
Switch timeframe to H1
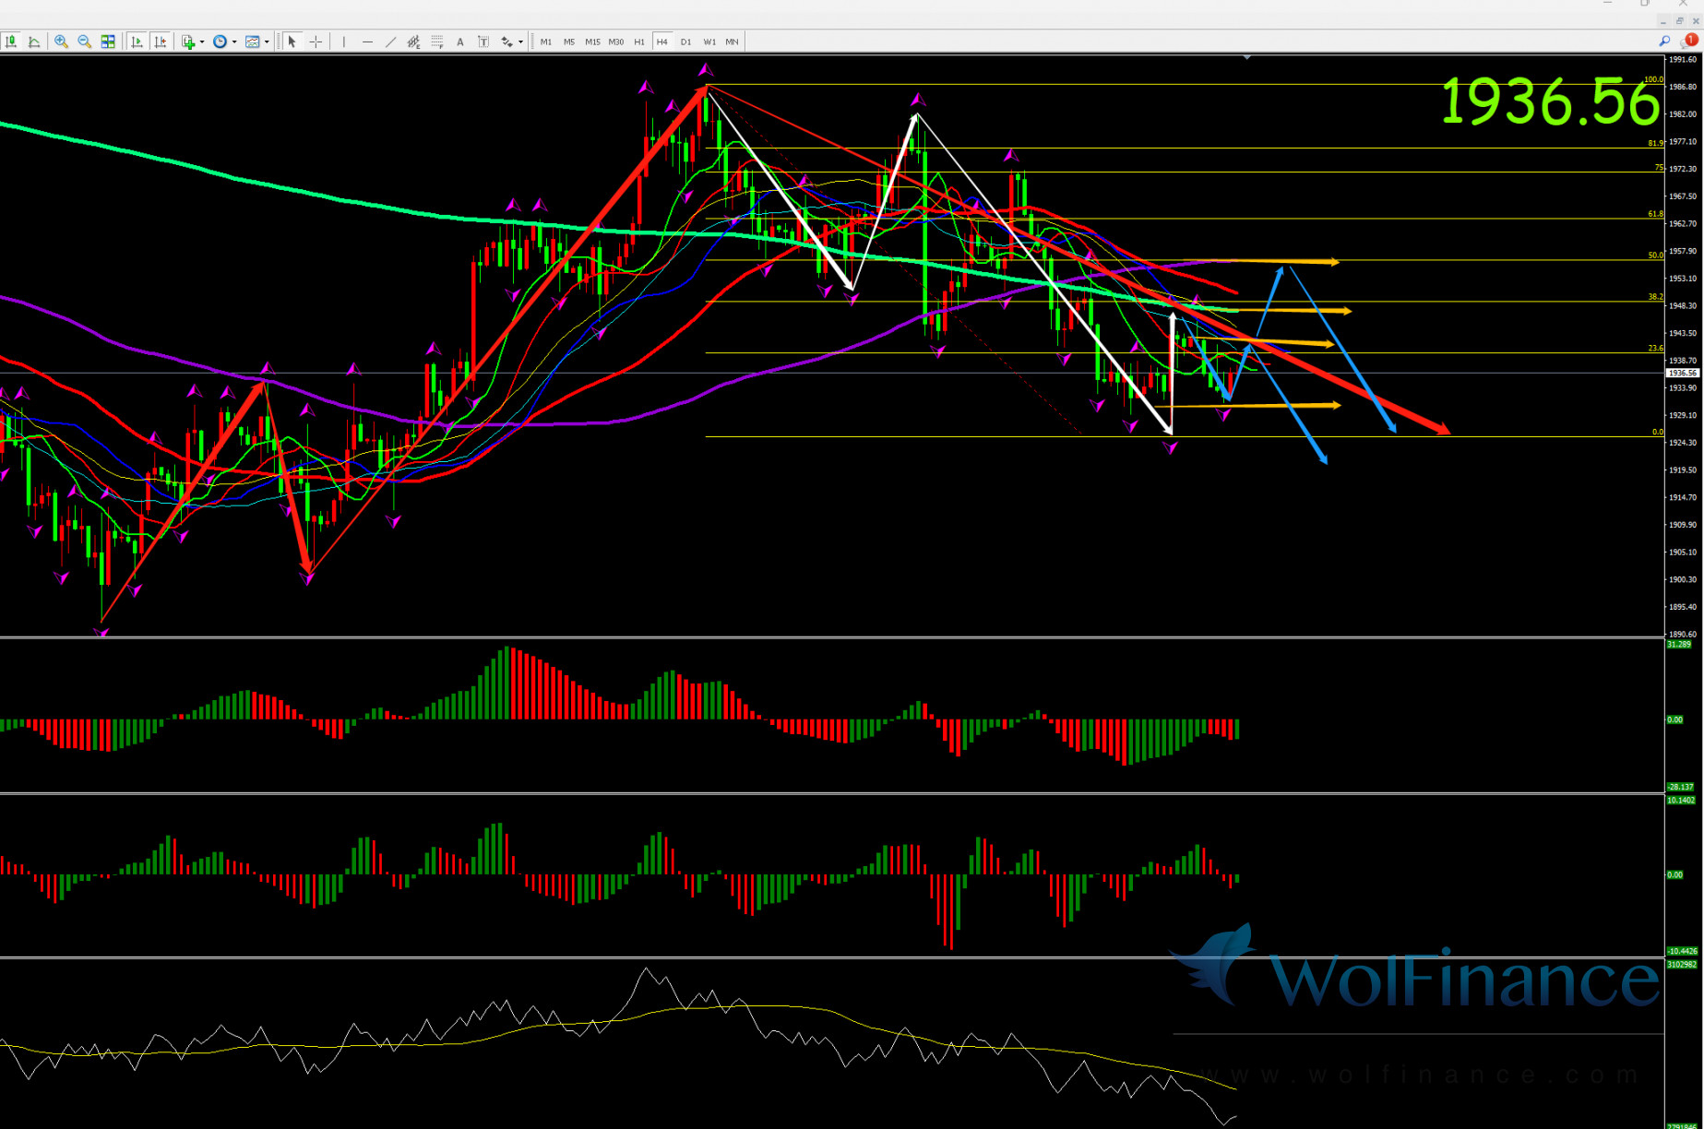pos(639,42)
